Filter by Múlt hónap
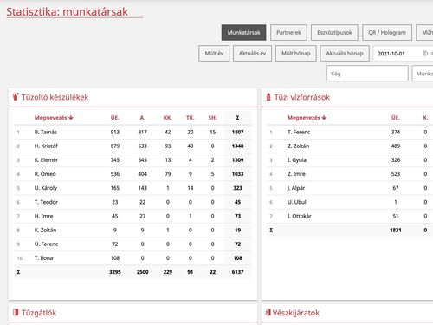 click(x=296, y=53)
